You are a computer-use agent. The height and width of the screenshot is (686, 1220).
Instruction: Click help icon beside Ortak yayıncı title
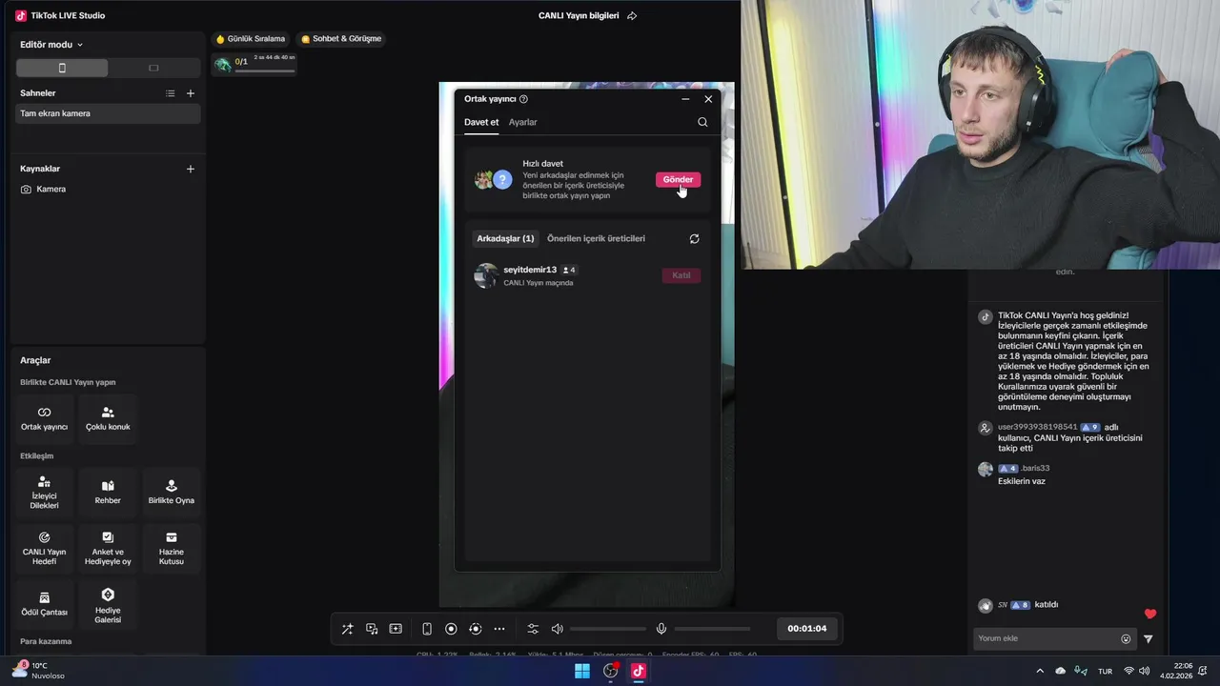click(523, 99)
